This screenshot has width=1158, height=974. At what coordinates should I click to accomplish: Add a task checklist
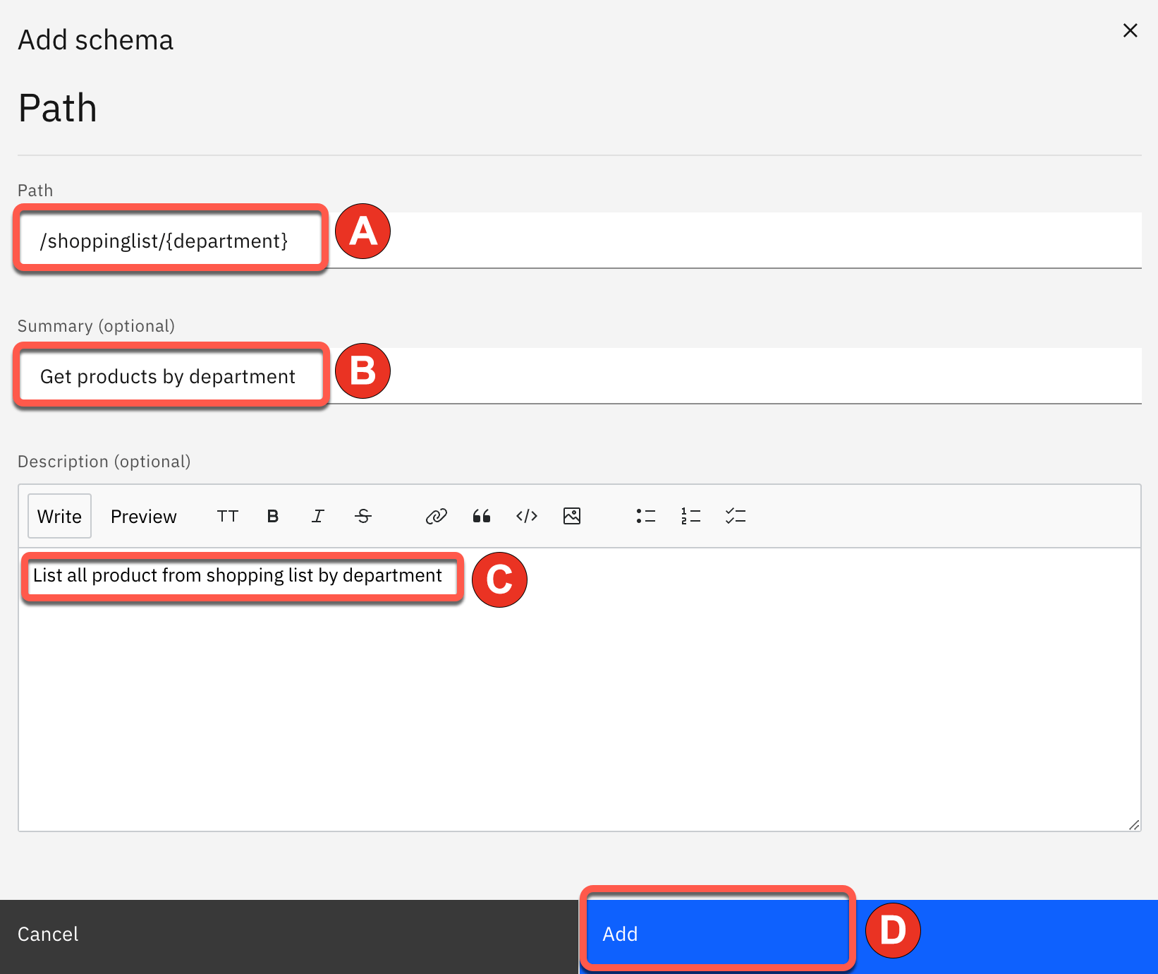[x=736, y=517]
